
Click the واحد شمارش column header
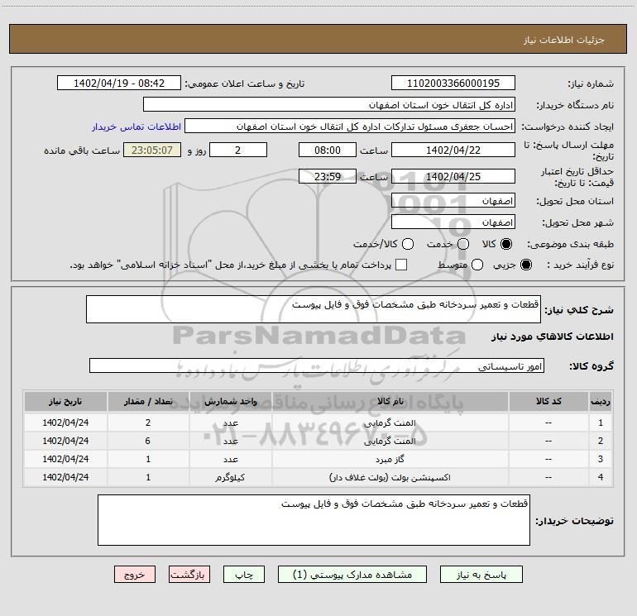[230, 402]
